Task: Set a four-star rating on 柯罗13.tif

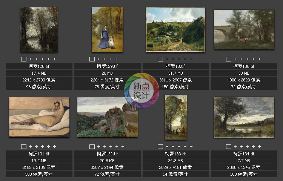Action: tap(185, 59)
